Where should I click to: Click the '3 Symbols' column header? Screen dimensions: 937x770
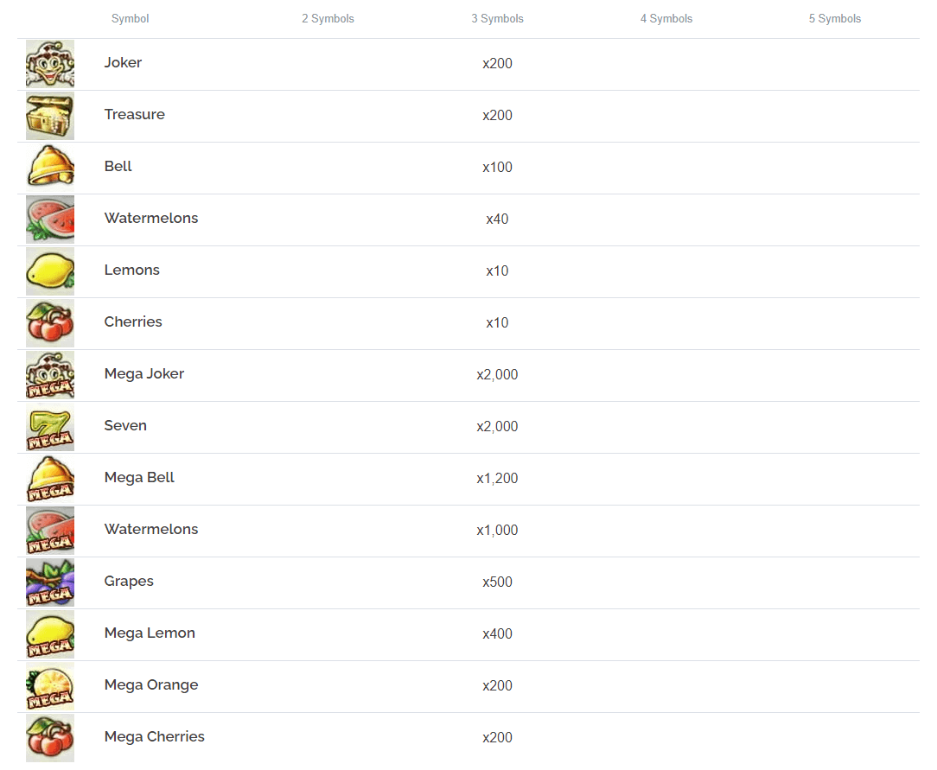pos(497,19)
